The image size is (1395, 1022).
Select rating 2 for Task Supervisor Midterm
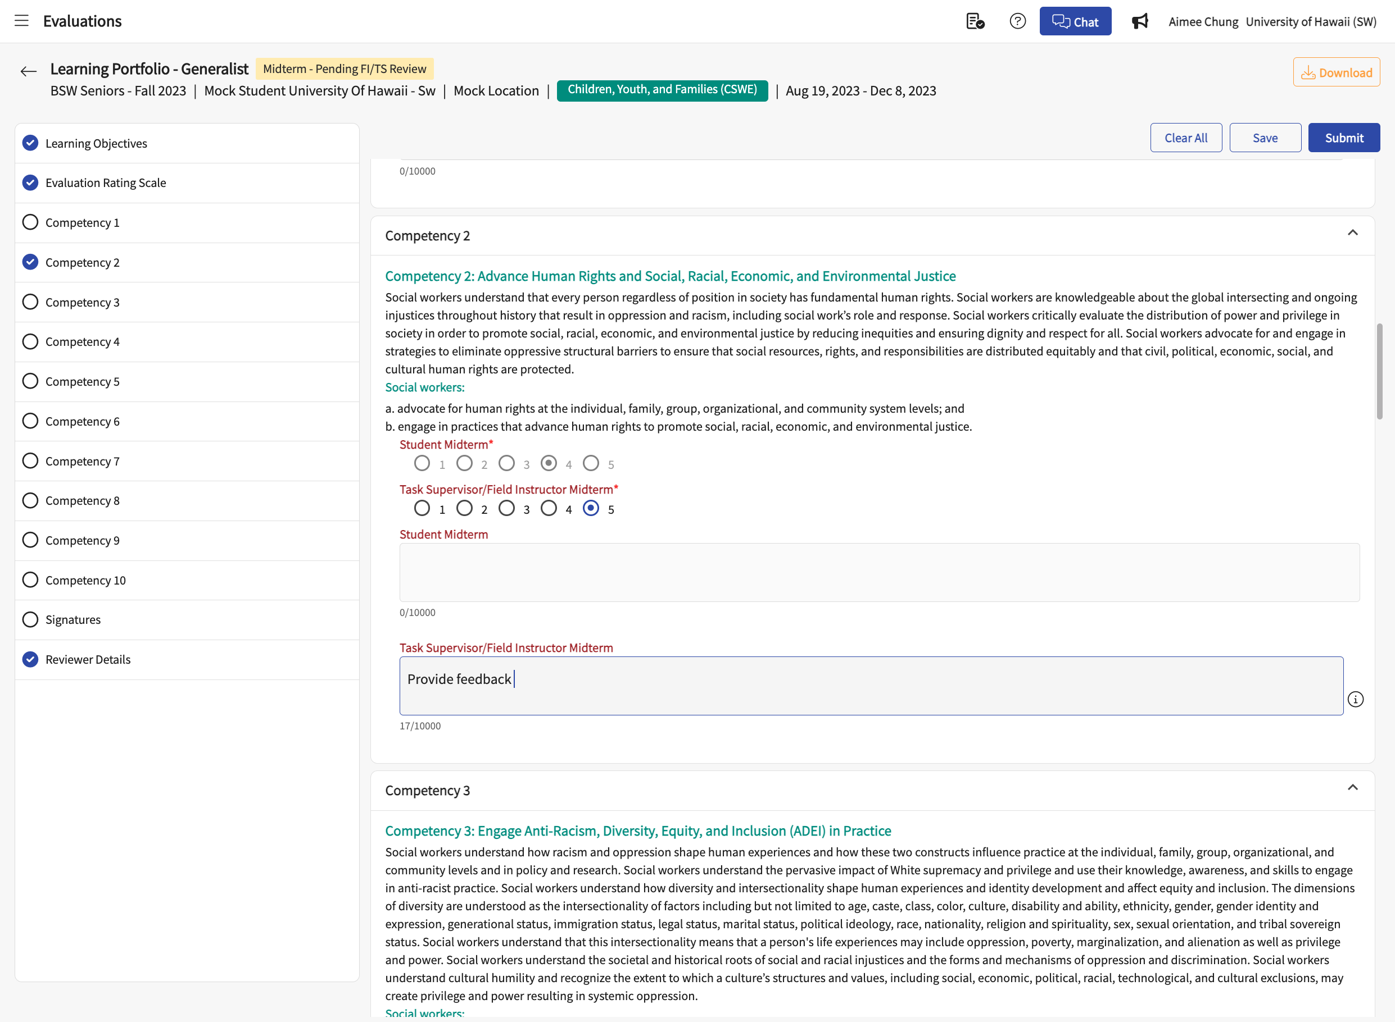tap(464, 508)
